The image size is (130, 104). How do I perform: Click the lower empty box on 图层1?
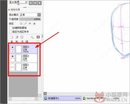(x=12, y=69)
